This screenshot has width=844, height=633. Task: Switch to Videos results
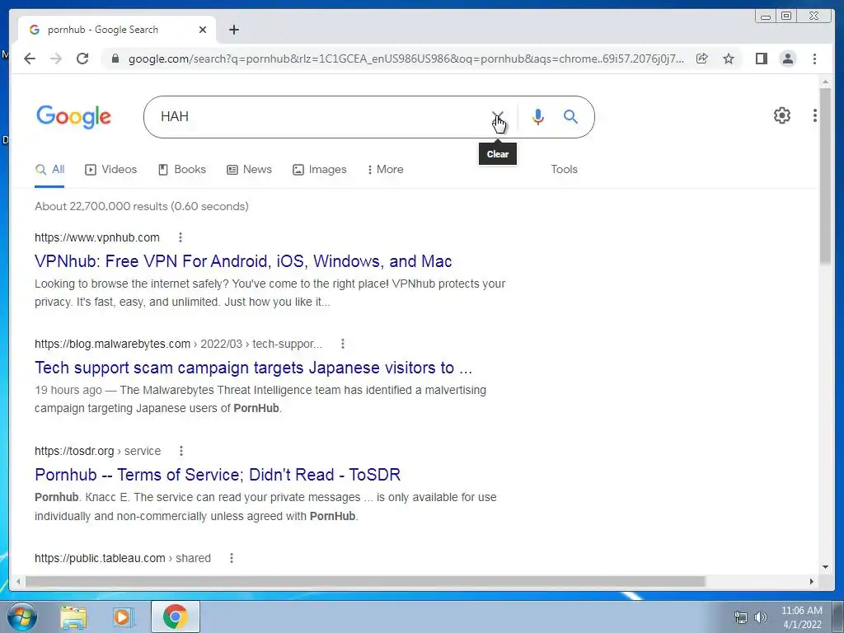(111, 170)
